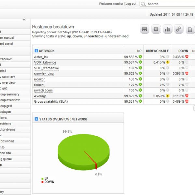This screenshot has width=195, height=195.
Task: Click the magnifier icon in search box
Action: (x=143, y=4)
